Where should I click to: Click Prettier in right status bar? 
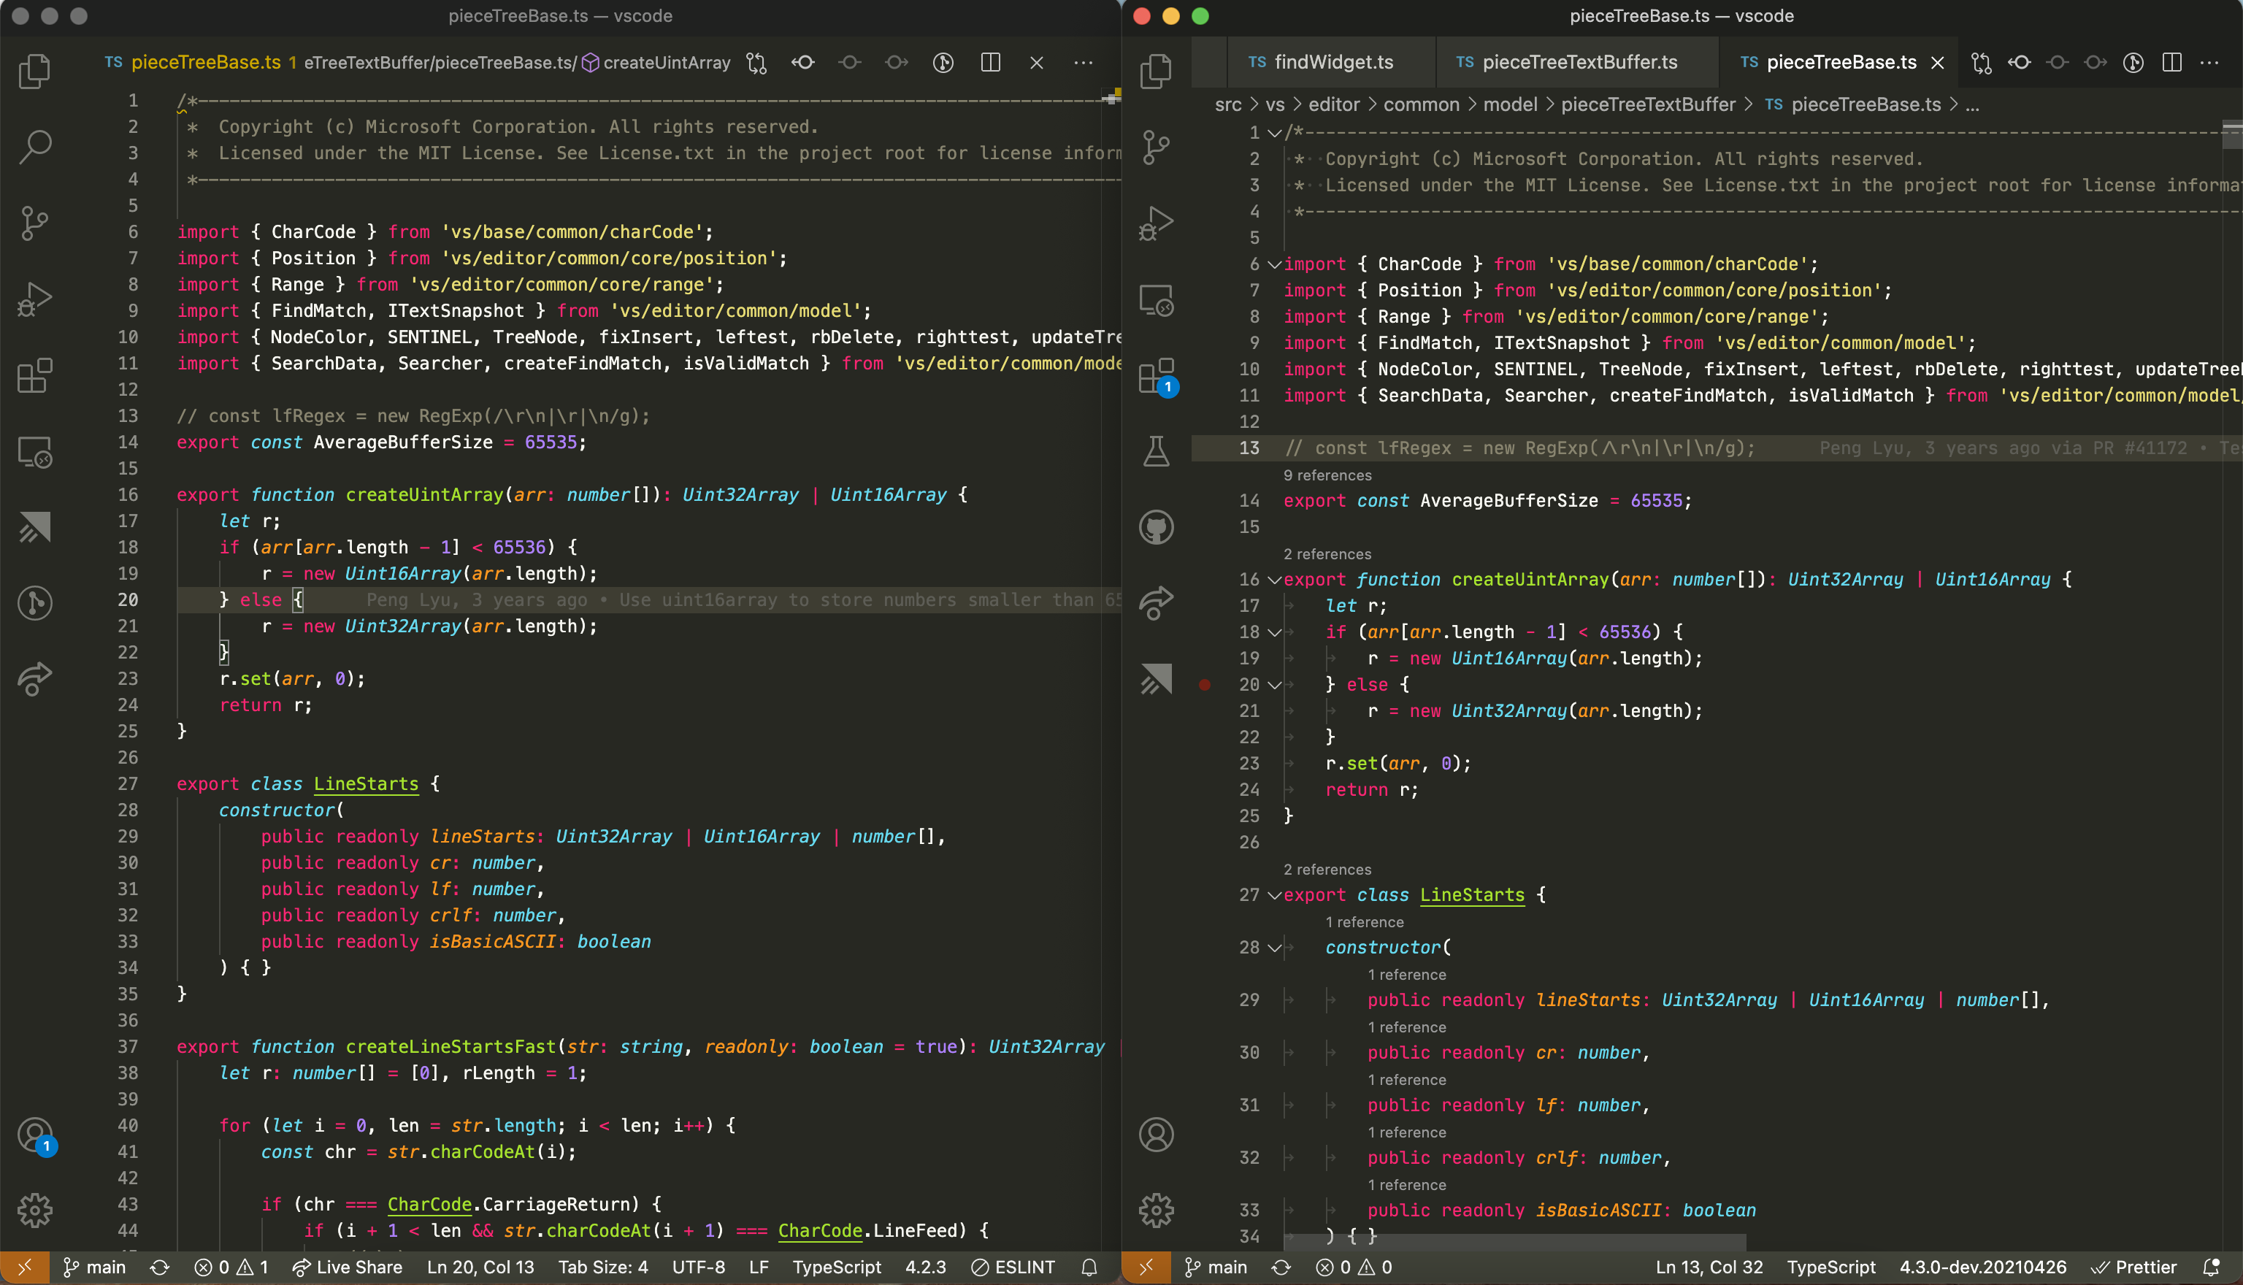[x=2133, y=1267]
